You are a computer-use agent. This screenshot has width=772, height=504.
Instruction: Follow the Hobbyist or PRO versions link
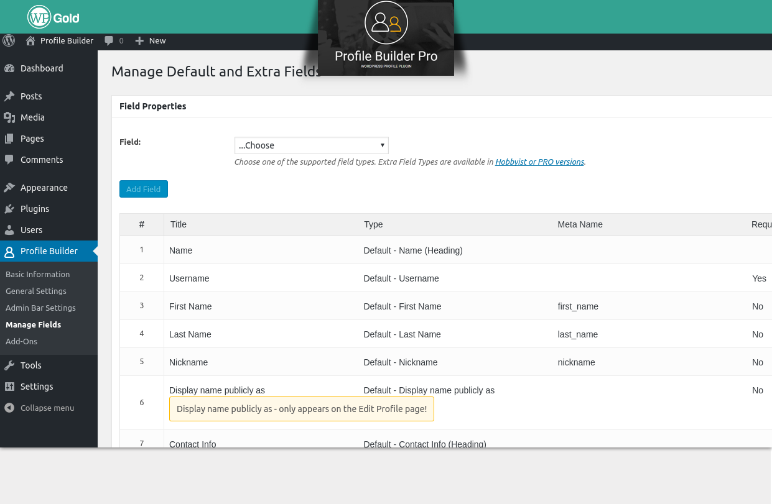click(539, 162)
